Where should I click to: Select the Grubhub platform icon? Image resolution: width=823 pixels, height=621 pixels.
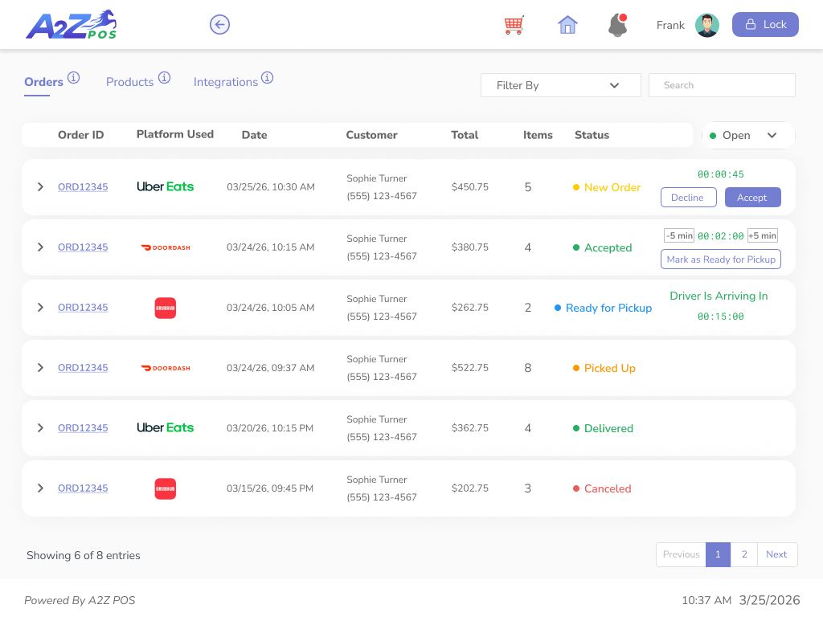165,307
